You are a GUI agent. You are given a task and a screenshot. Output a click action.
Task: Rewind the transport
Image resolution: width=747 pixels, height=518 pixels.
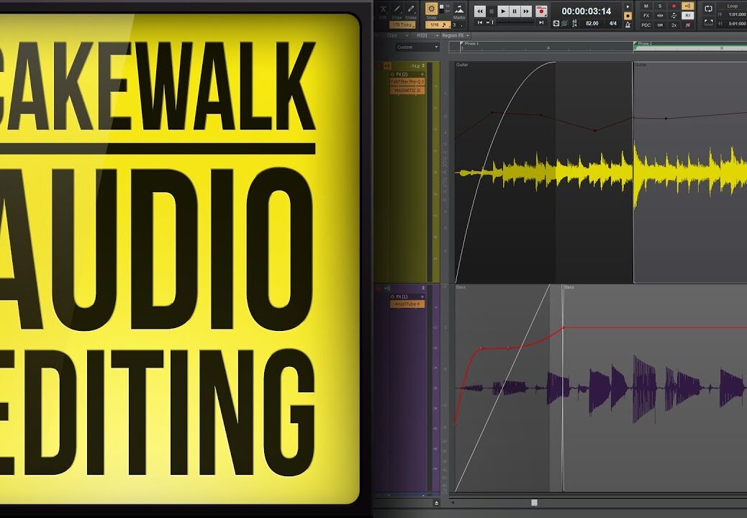tap(480, 11)
